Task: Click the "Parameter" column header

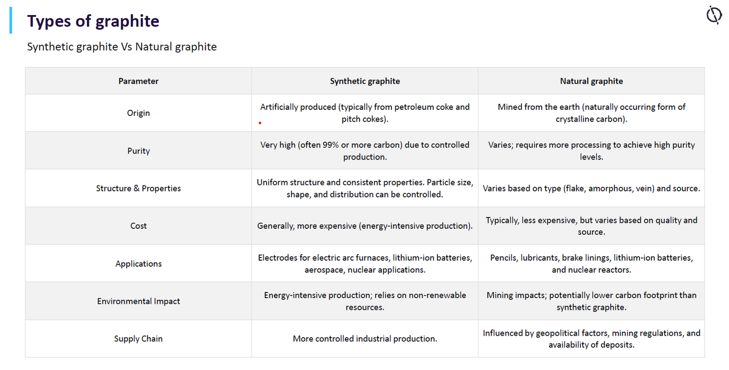Action: [x=138, y=81]
